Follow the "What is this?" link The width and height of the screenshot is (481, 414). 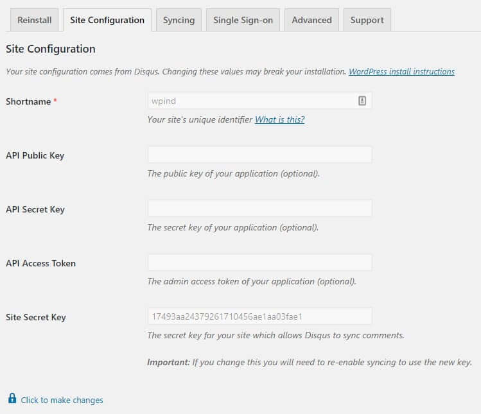pyautogui.click(x=280, y=119)
